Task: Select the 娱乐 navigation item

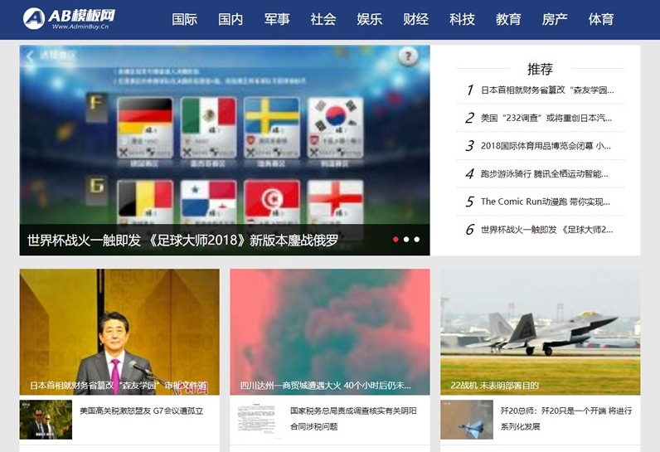Action: [370, 19]
